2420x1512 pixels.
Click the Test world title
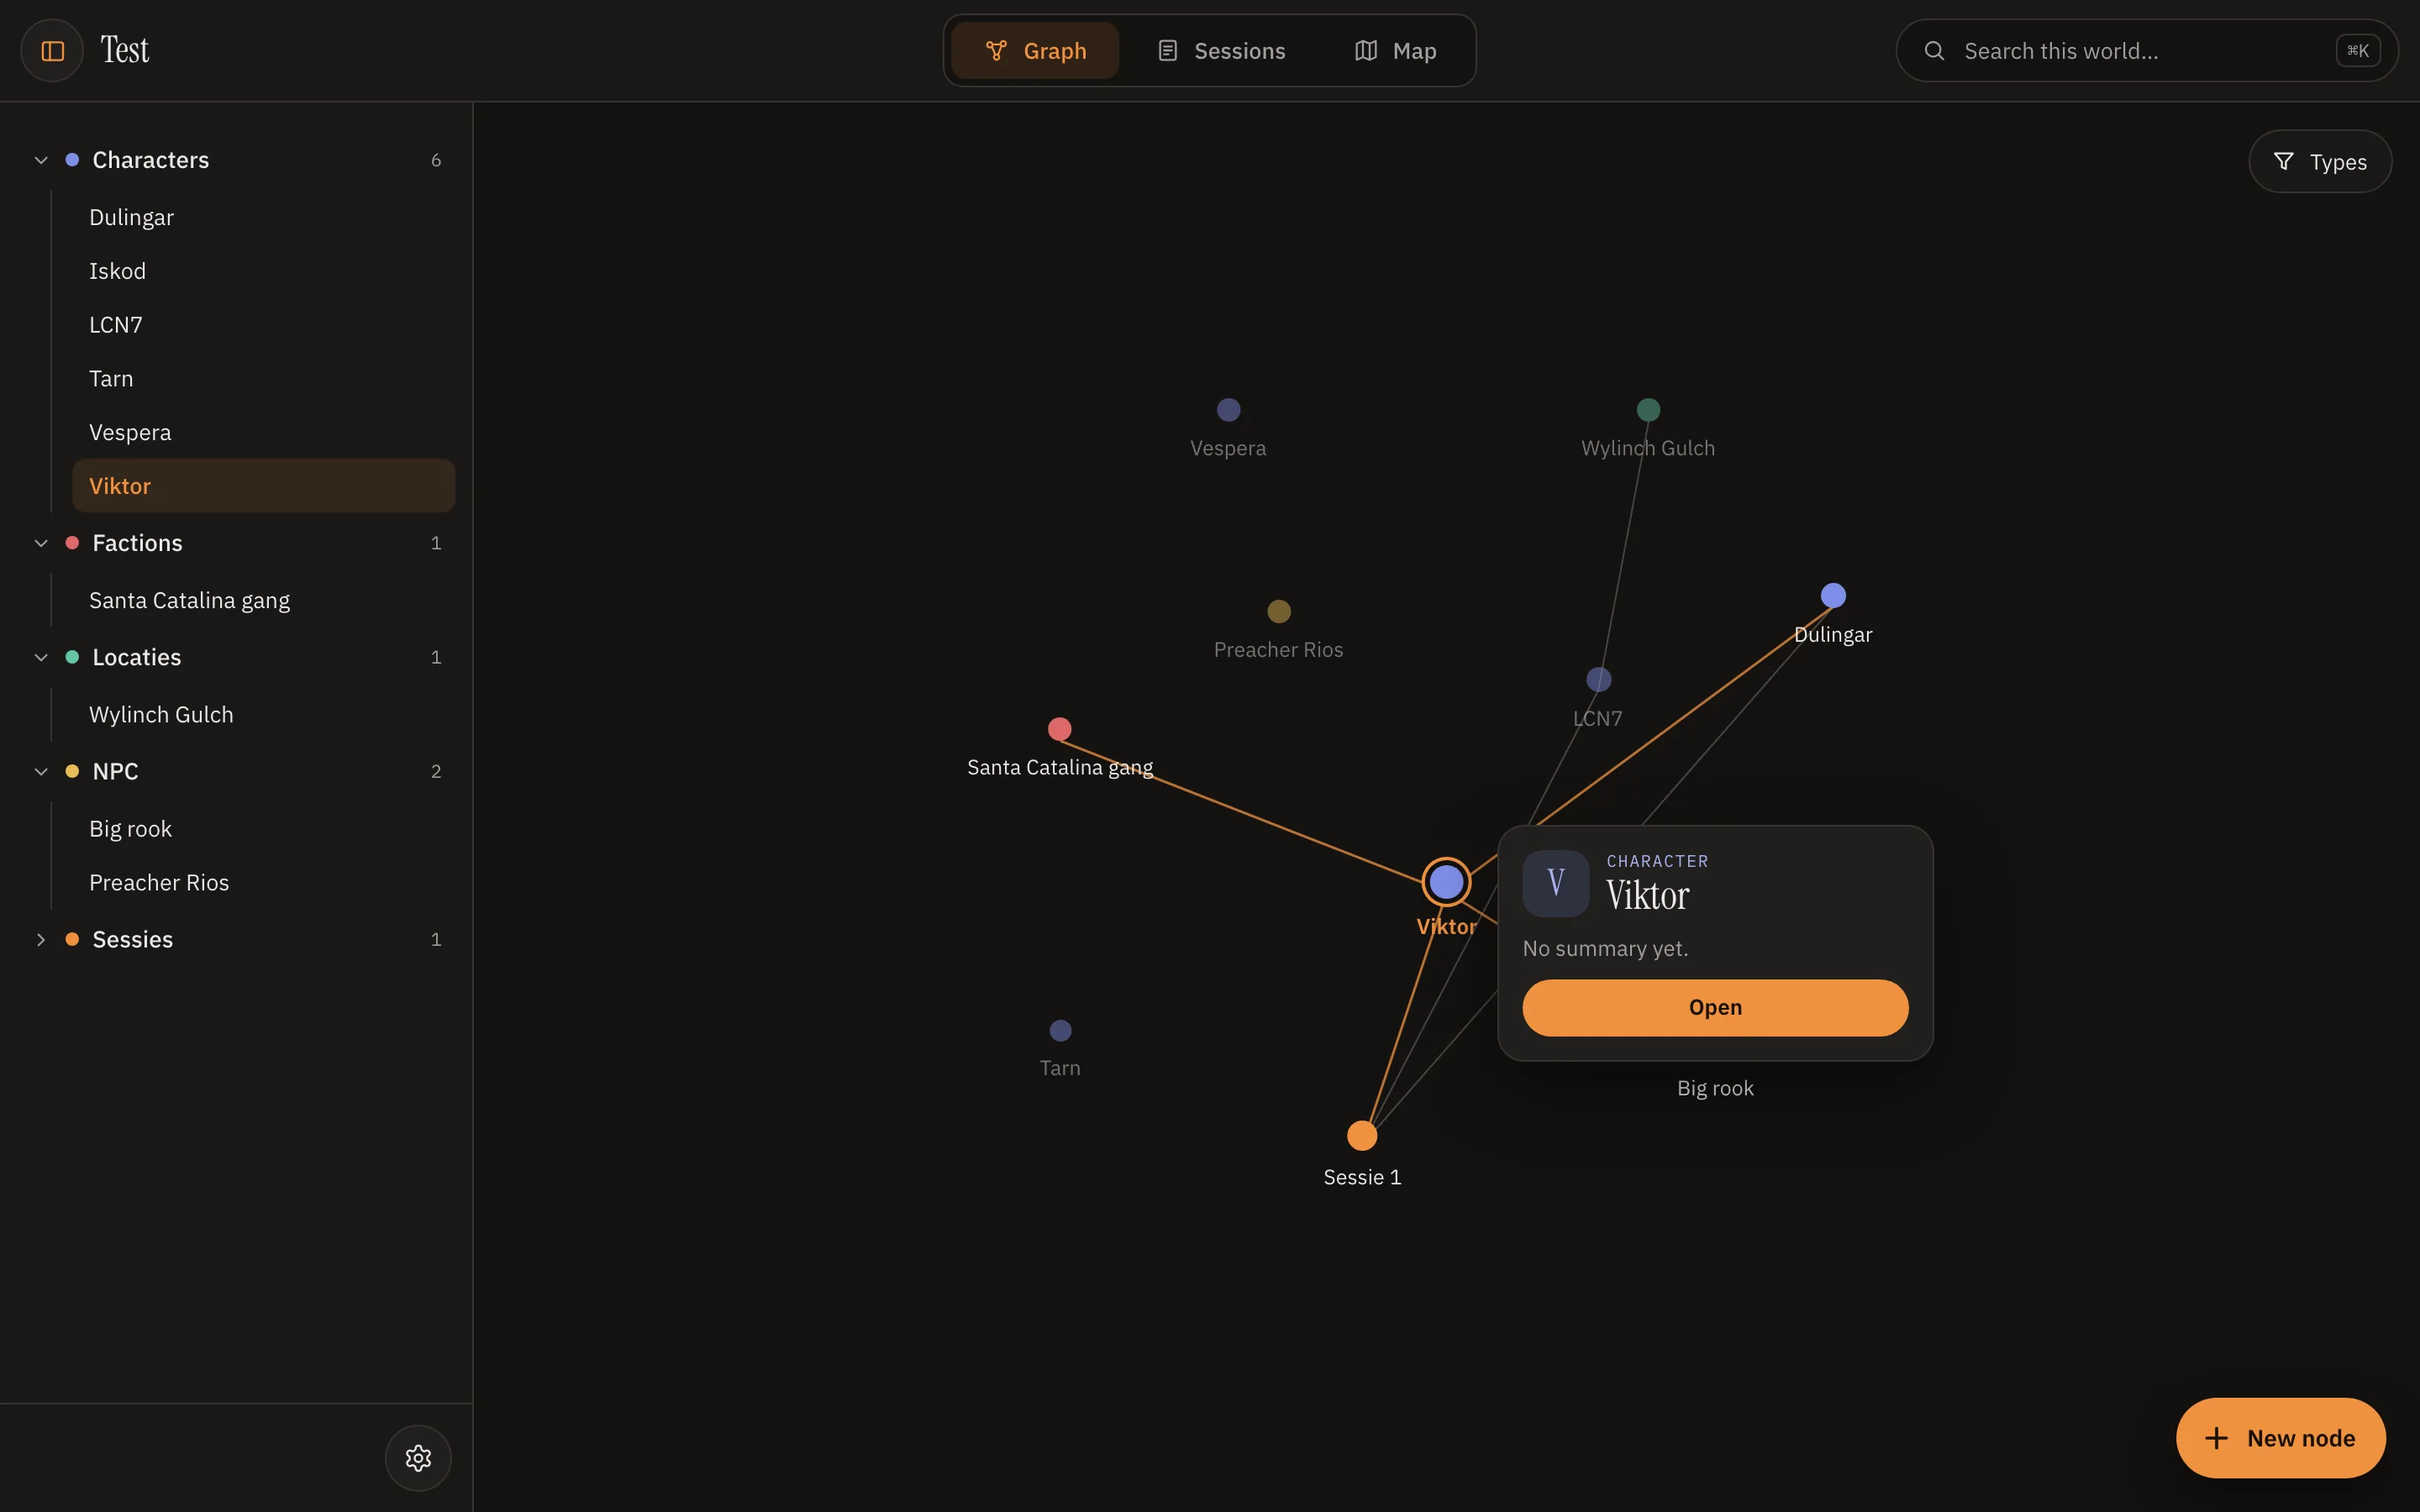(124, 50)
